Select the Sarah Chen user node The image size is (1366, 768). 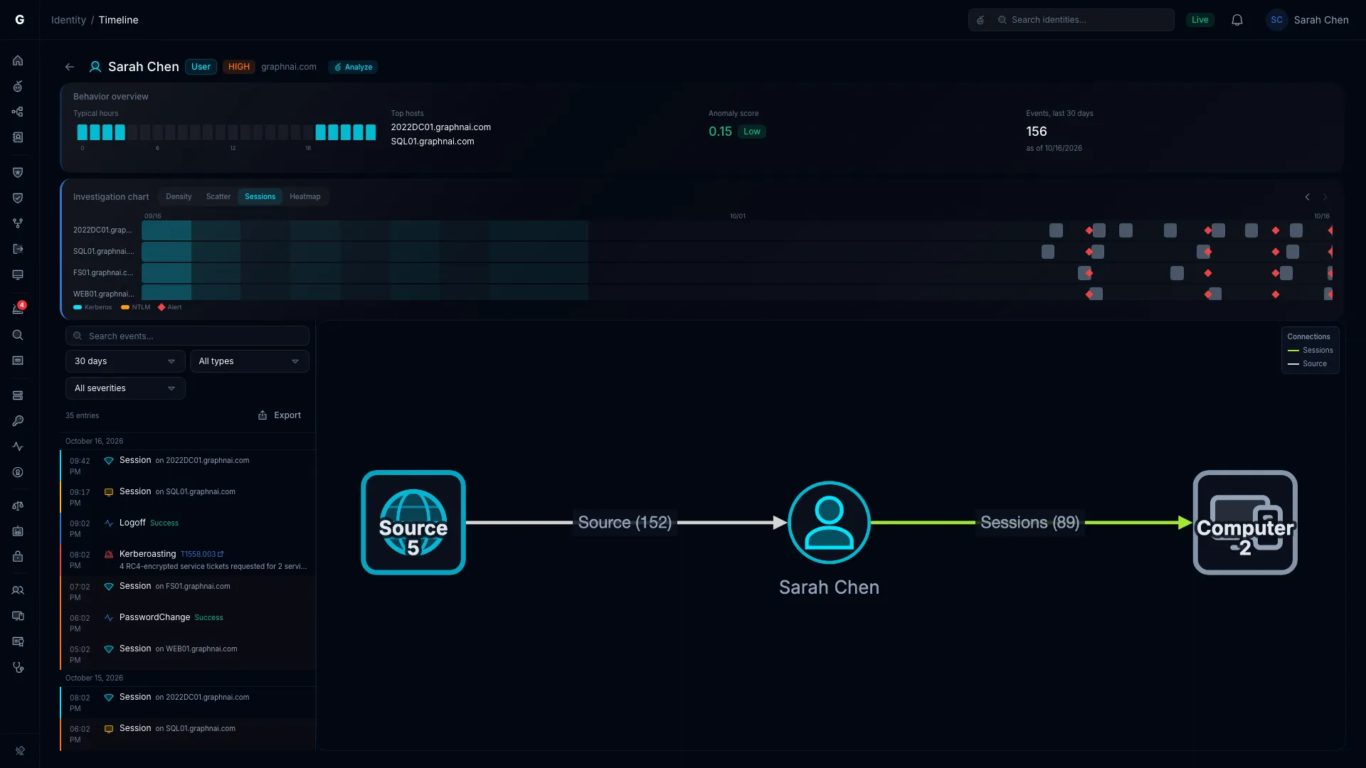click(x=829, y=523)
